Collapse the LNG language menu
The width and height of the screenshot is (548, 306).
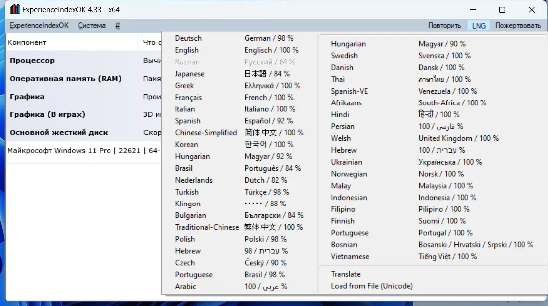pos(479,26)
